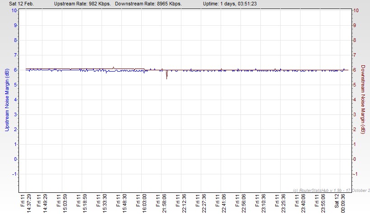The height and width of the screenshot is (214, 370).
Task: Click the small downstream bump near 15:48
Action: [x=113, y=68]
